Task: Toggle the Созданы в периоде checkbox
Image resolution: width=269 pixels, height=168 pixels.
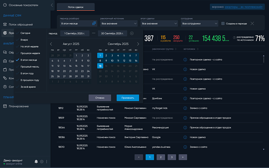Action: 223,23
